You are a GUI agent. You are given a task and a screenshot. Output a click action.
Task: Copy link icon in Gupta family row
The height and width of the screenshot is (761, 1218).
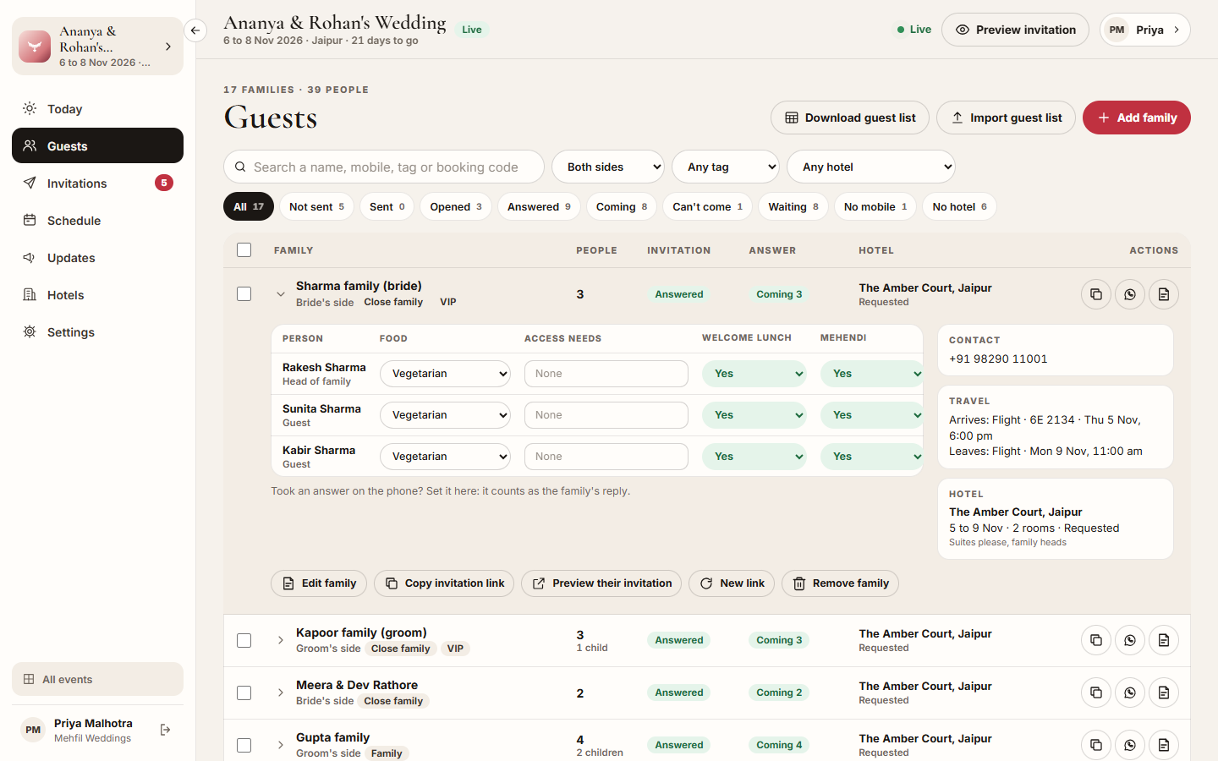coord(1096,745)
